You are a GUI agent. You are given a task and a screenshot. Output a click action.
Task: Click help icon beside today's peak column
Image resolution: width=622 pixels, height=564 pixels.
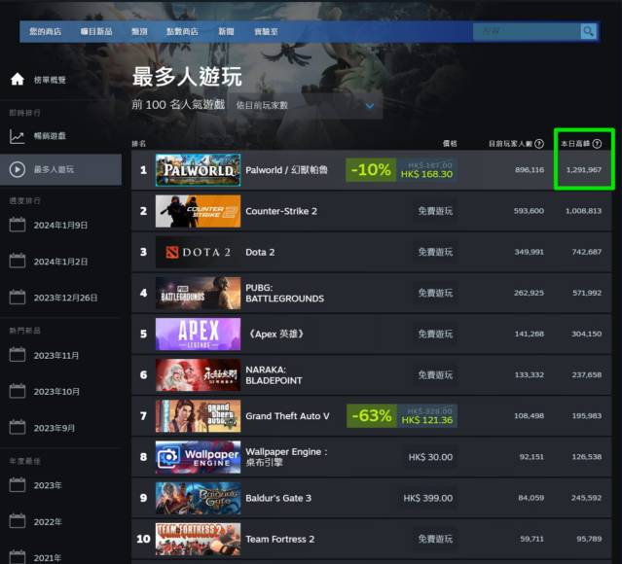tap(597, 144)
